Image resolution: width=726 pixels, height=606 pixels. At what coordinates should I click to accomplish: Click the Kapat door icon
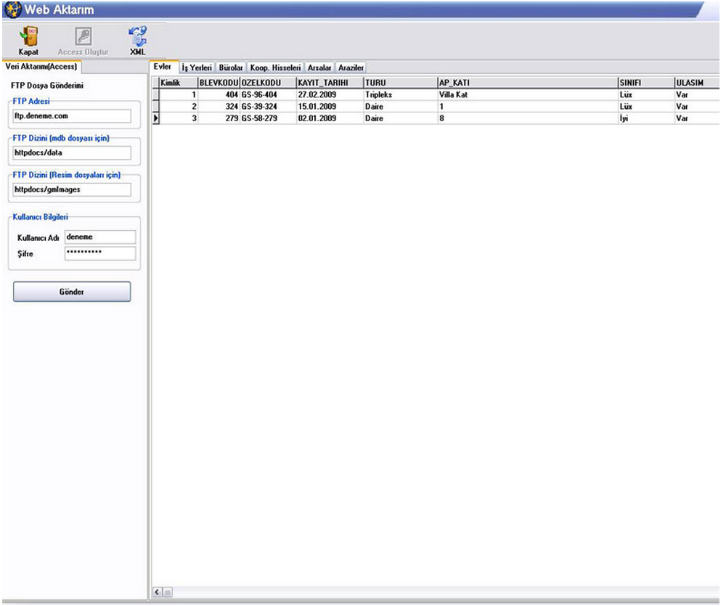coord(28,36)
